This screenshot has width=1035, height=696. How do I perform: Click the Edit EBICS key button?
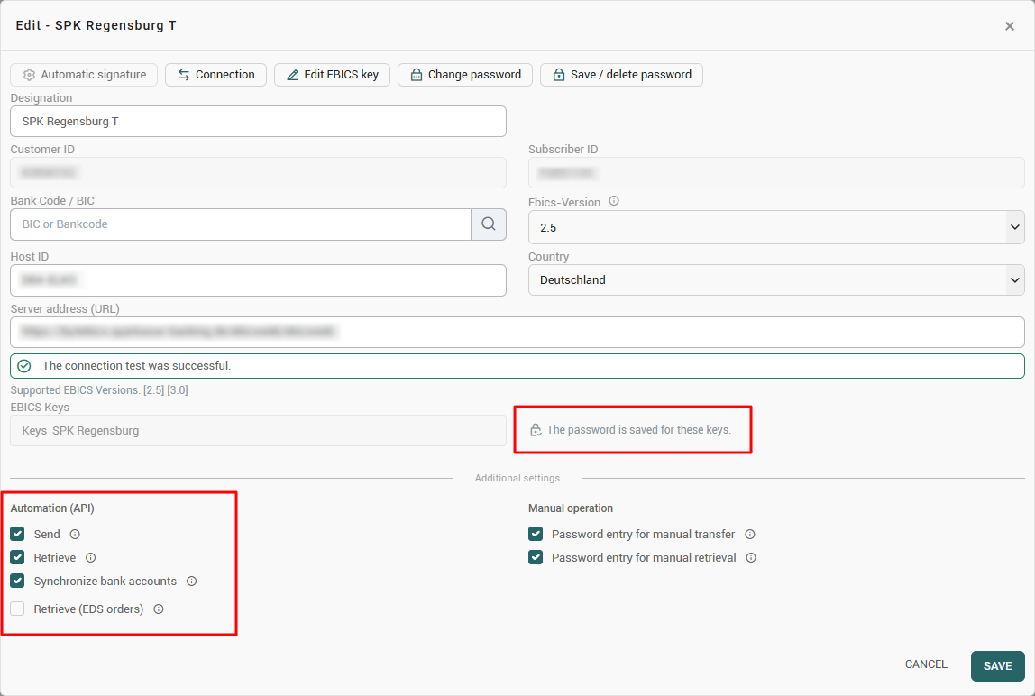(332, 75)
